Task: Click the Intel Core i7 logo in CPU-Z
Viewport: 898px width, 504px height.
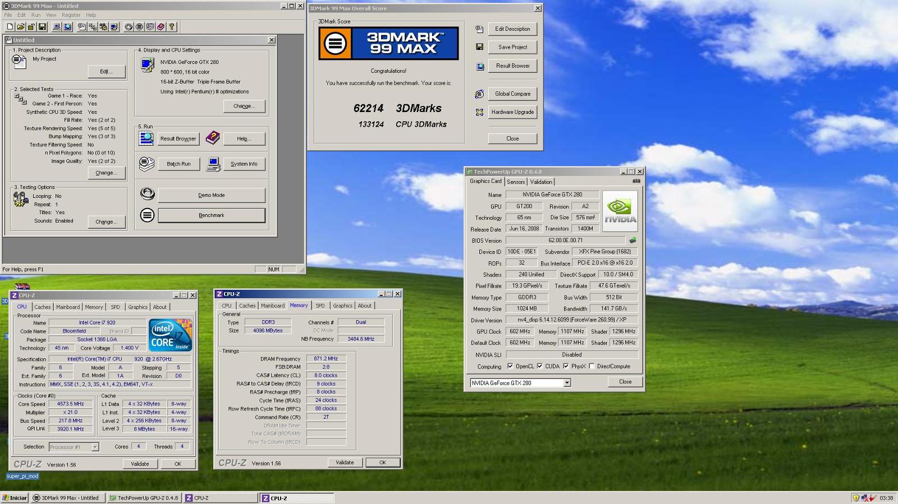Action: click(171, 335)
